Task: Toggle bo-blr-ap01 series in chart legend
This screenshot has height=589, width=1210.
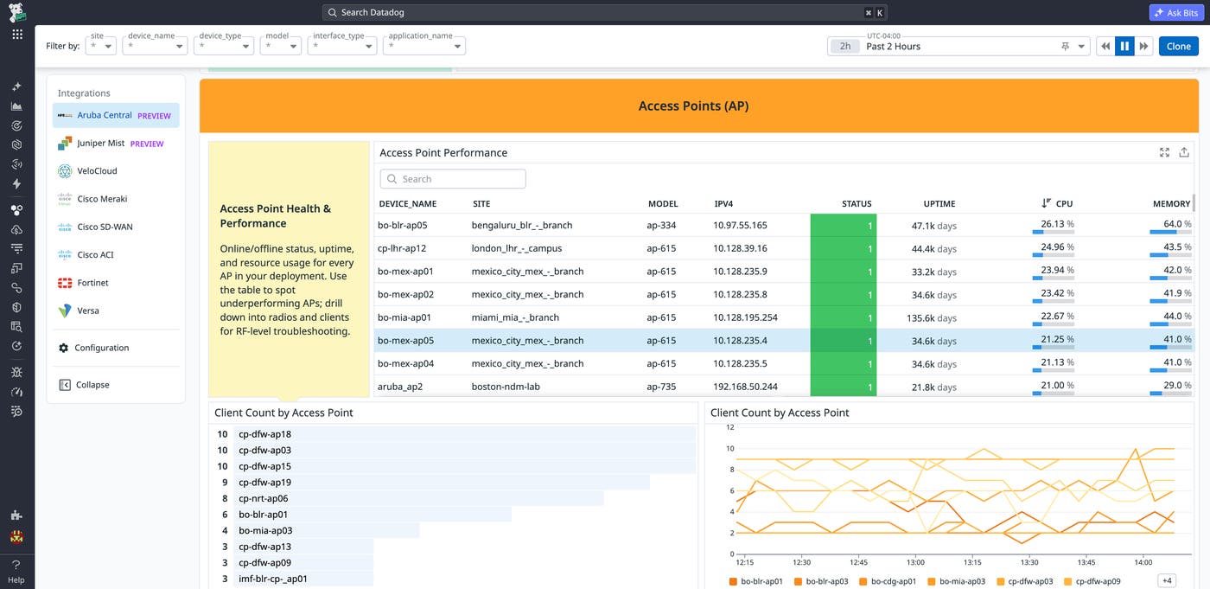Action: tap(756, 581)
